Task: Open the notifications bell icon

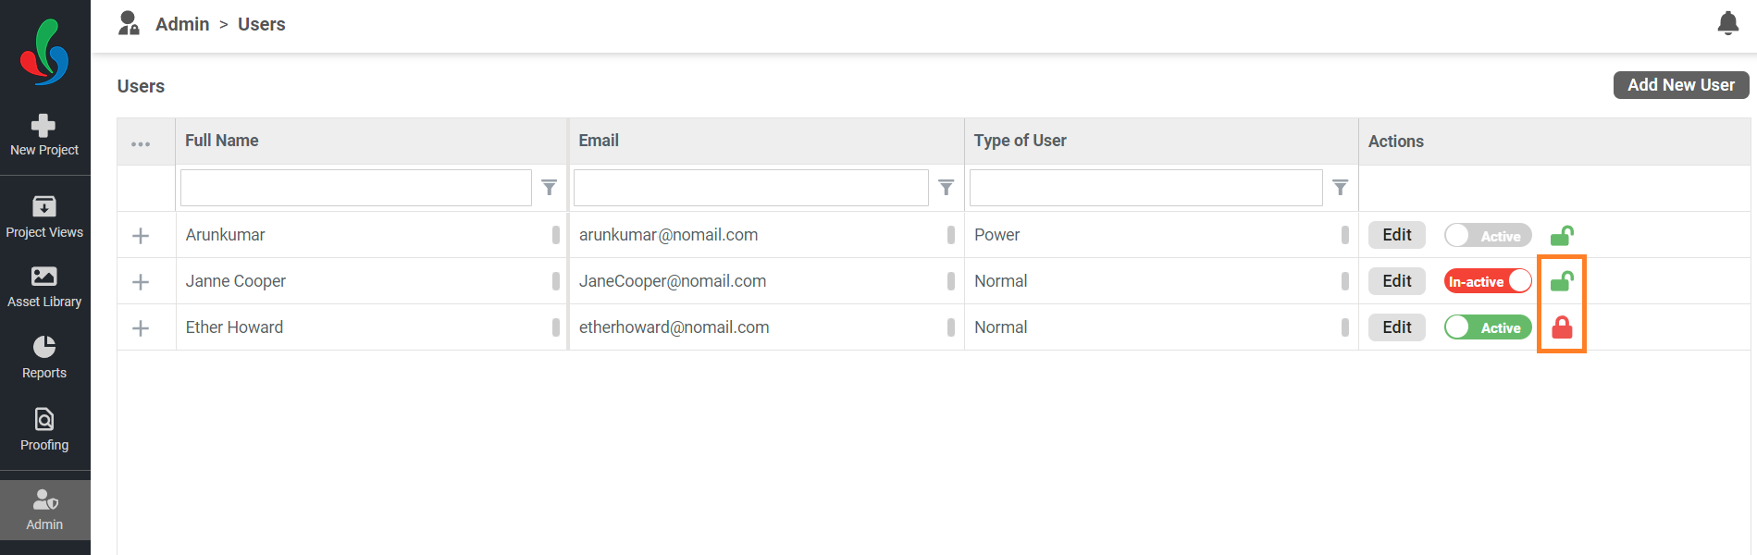Action: (1727, 23)
